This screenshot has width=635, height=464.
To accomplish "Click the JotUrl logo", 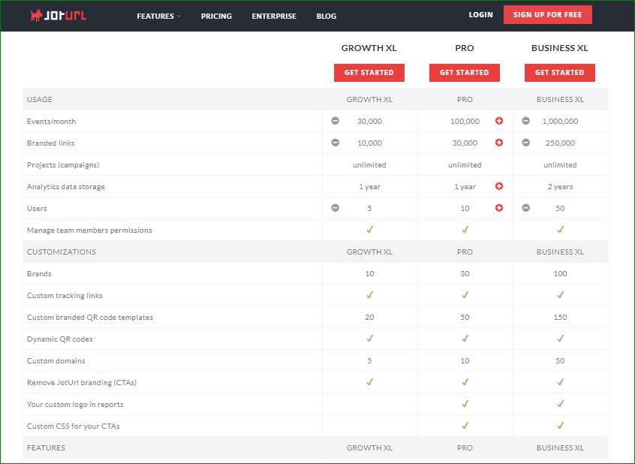I will click(x=58, y=16).
